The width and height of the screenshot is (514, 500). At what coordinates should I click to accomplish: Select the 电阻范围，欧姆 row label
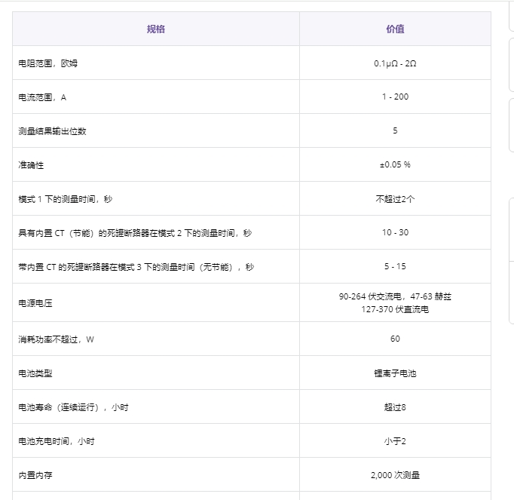click(47, 63)
